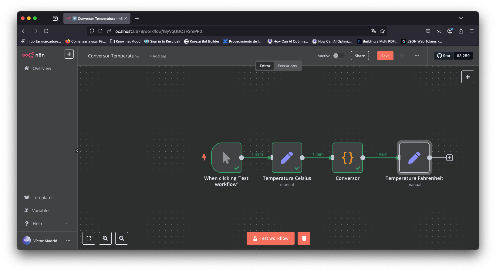Open the Firefox hamburger application menu
496x272 pixels.
[472, 31]
